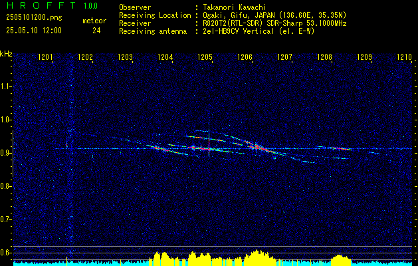Click the 1210 time marker
This screenshot has width=418, height=266.
pyautogui.click(x=404, y=57)
